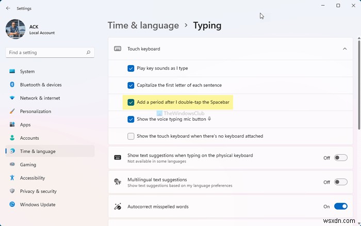The image size is (361, 226).
Task: Click the Accounts person icon
Action: coord(12,138)
